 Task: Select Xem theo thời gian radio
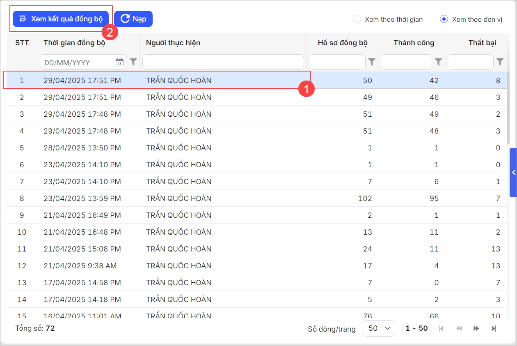click(x=357, y=19)
